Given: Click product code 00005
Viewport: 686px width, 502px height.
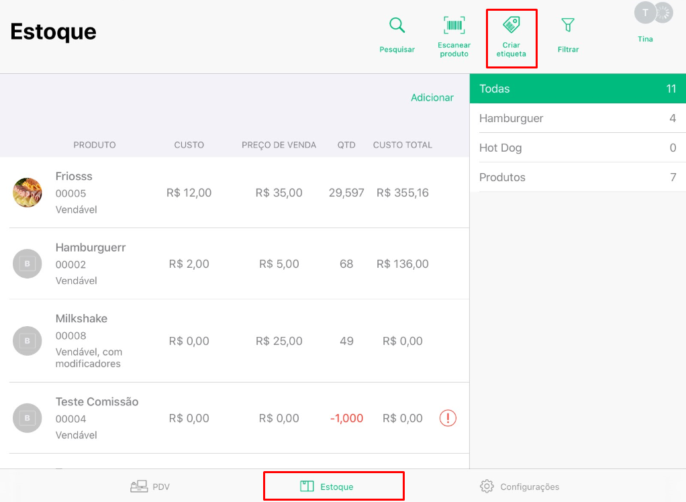Looking at the screenshot, I should (71, 193).
